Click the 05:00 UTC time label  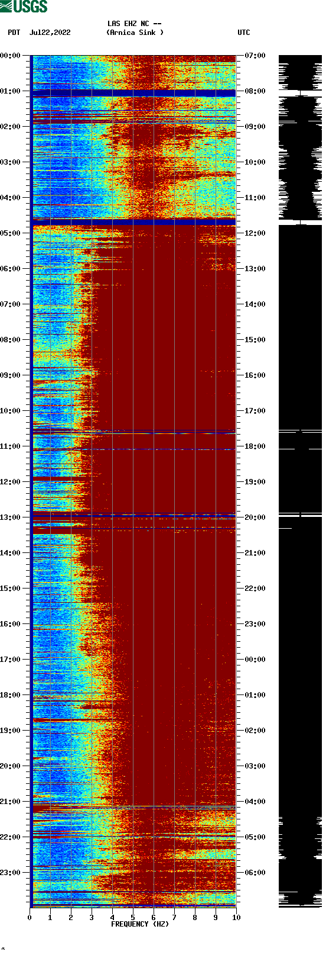click(255, 837)
